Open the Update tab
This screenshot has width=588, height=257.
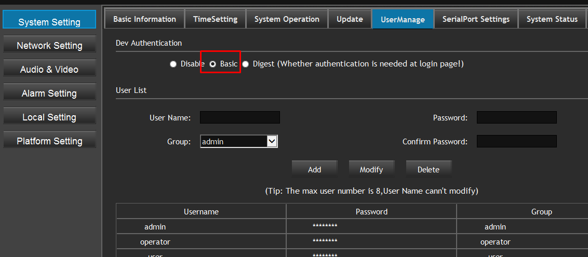point(350,19)
